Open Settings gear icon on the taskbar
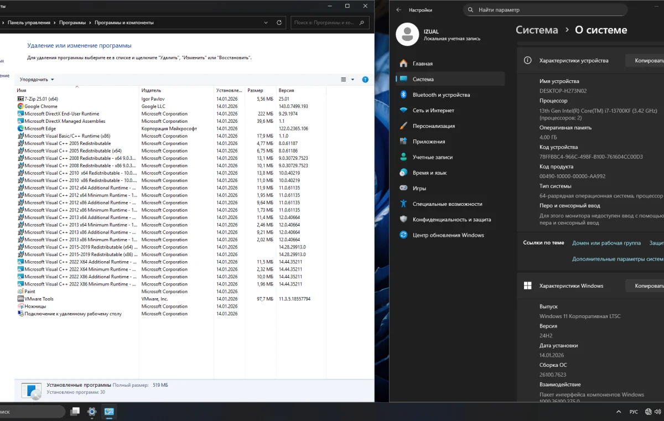This screenshot has height=421, width=664. (x=92, y=412)
